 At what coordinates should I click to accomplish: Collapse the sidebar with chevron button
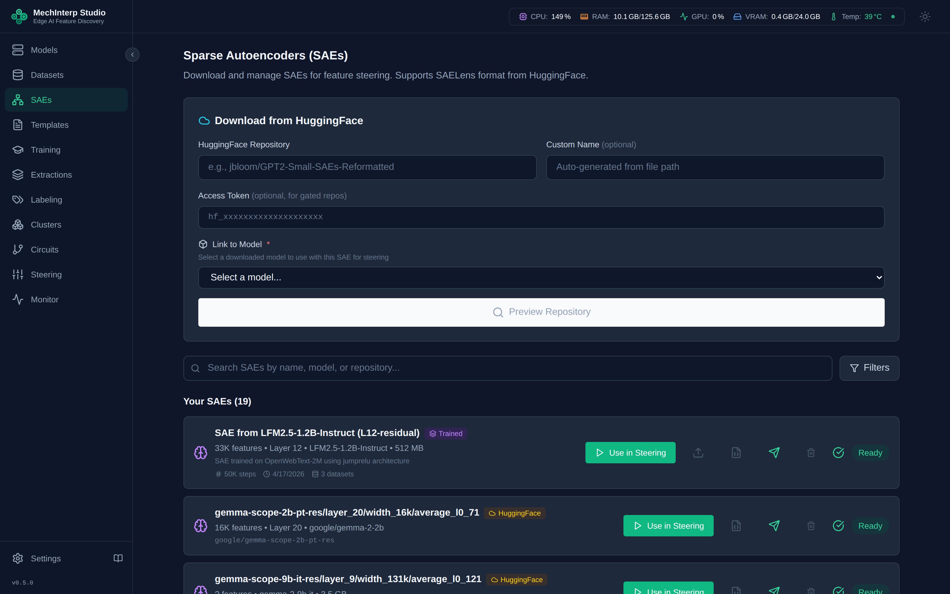pos(132,55)
